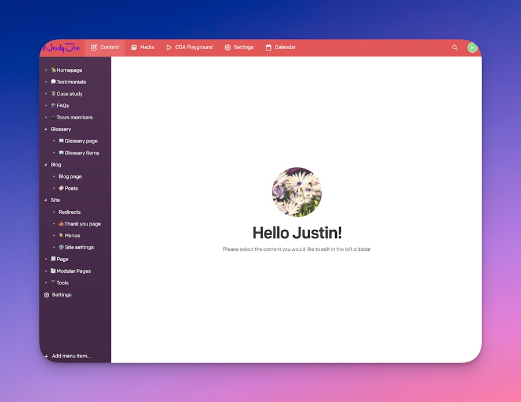
Task: Click the daisy flowers profile picture
Action: pos(297,192)
